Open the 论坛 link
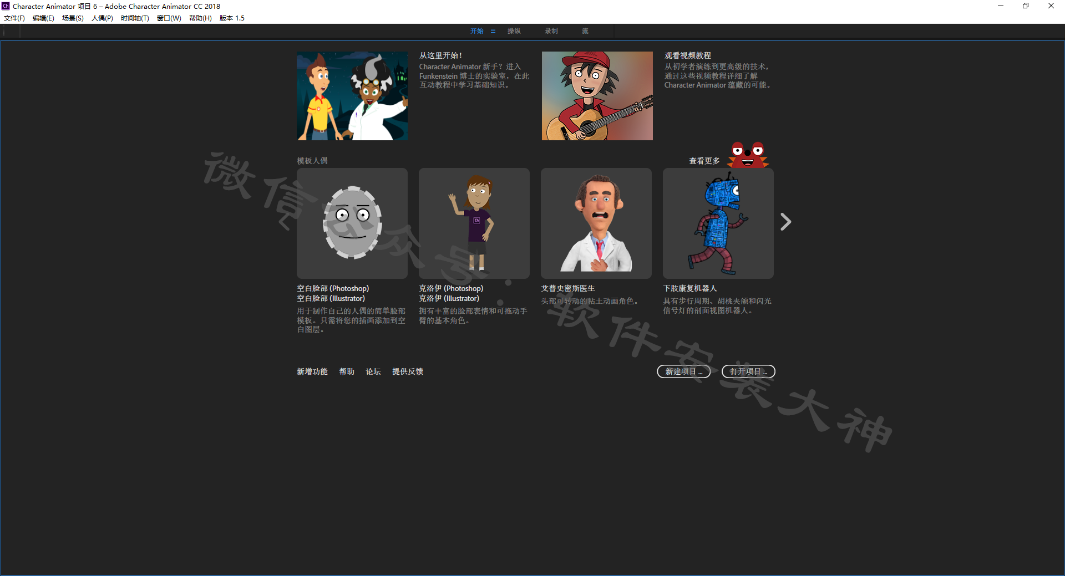Screen dimensions: 1065x576 [373, 371]
